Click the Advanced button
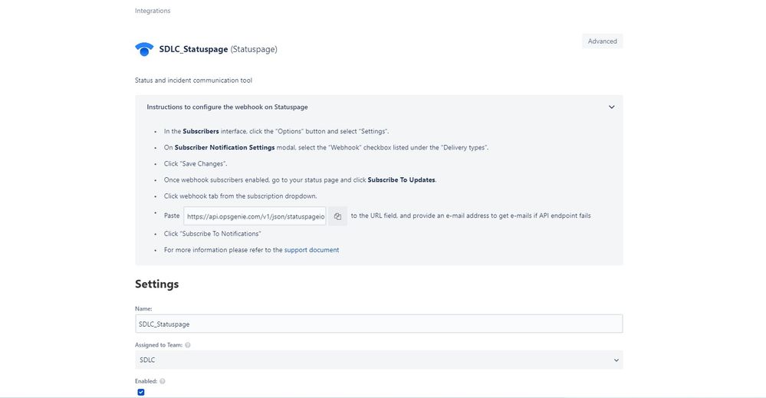 (x=603, y=41)
